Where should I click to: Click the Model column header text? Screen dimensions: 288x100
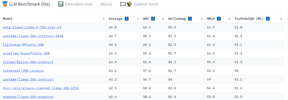(8, 19)
